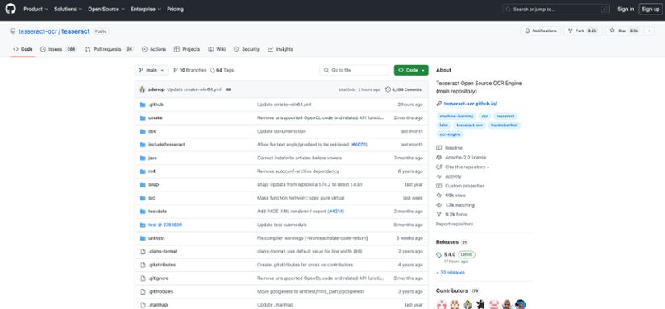Switch to the Issues tab
Image resolution: width=665 pixels, height=309 pixels.
coord(58,49)
